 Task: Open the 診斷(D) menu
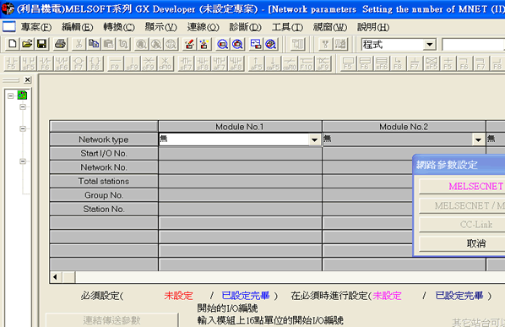click(245, 27)
